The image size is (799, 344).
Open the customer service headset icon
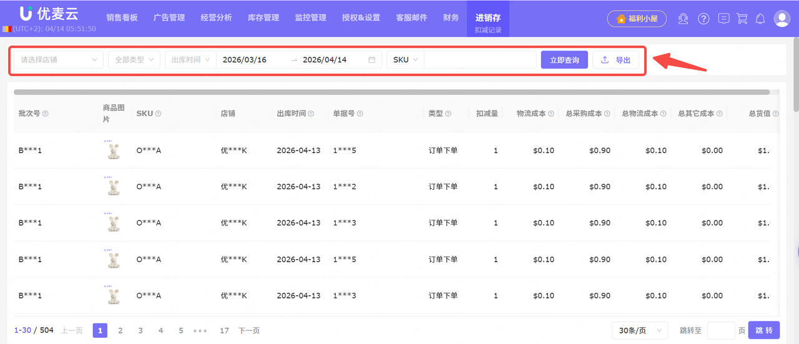[x=684, y=19]
